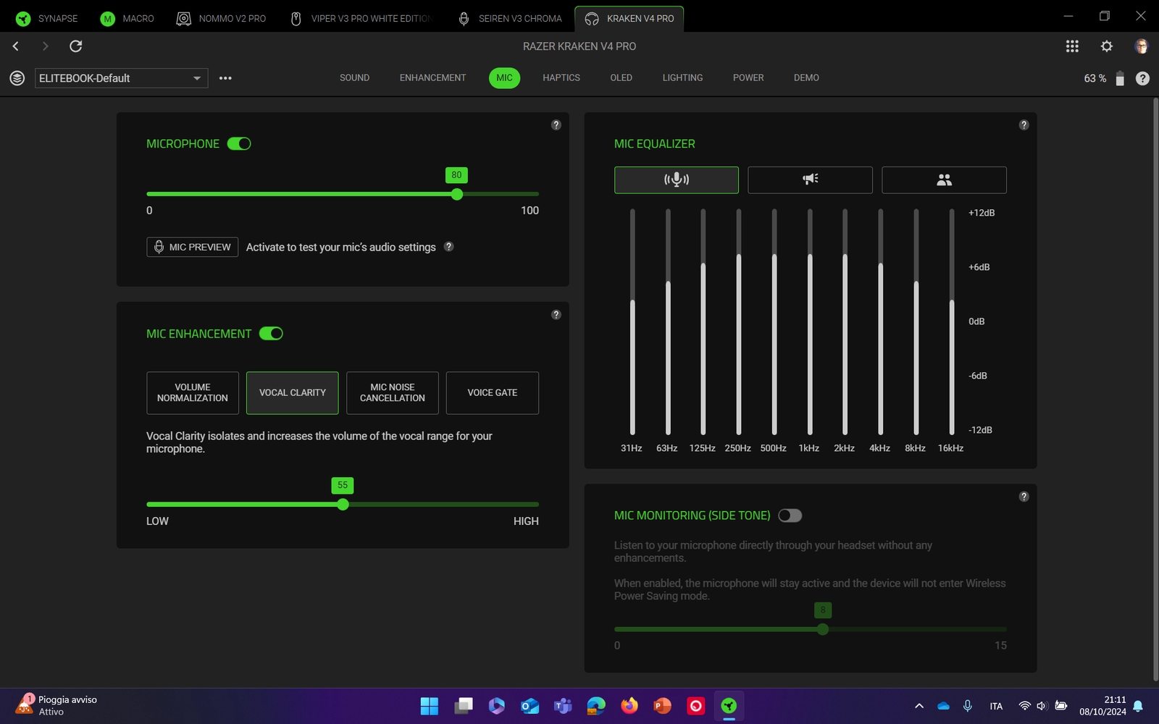
Task: Open Synapse settings gear icon
Action: tap(1106, 46)
